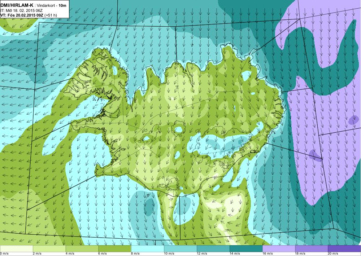Click the 'VT: Fös 20.02.2015 09Z (+51 h)' line

pos(29,15)
